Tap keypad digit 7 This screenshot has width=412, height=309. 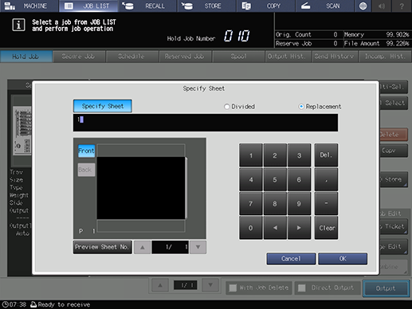(251, 204)
